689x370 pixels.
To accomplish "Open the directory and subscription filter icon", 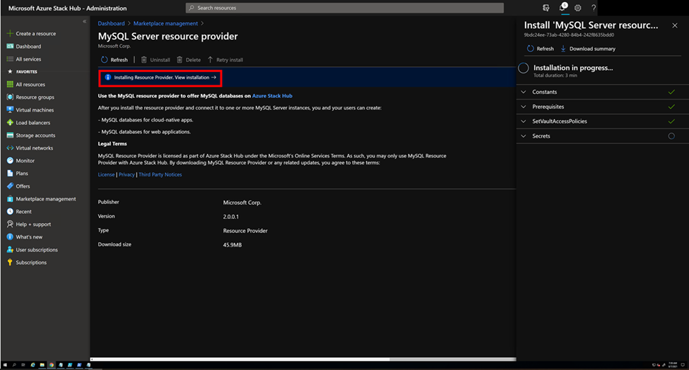I will [x=546, y=8].
